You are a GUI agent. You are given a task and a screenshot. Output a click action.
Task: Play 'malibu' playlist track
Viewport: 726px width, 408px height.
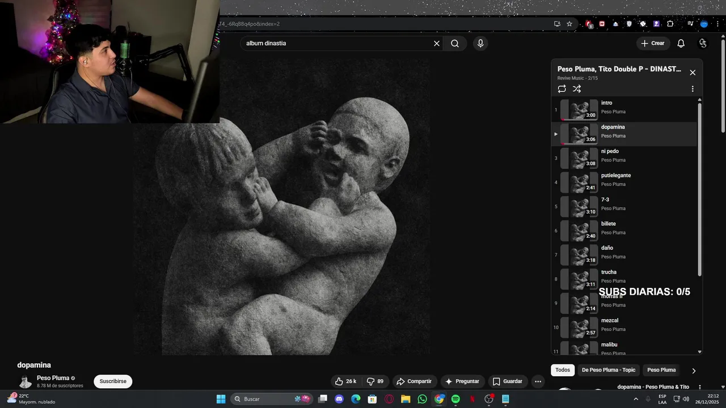pos(624,348)
